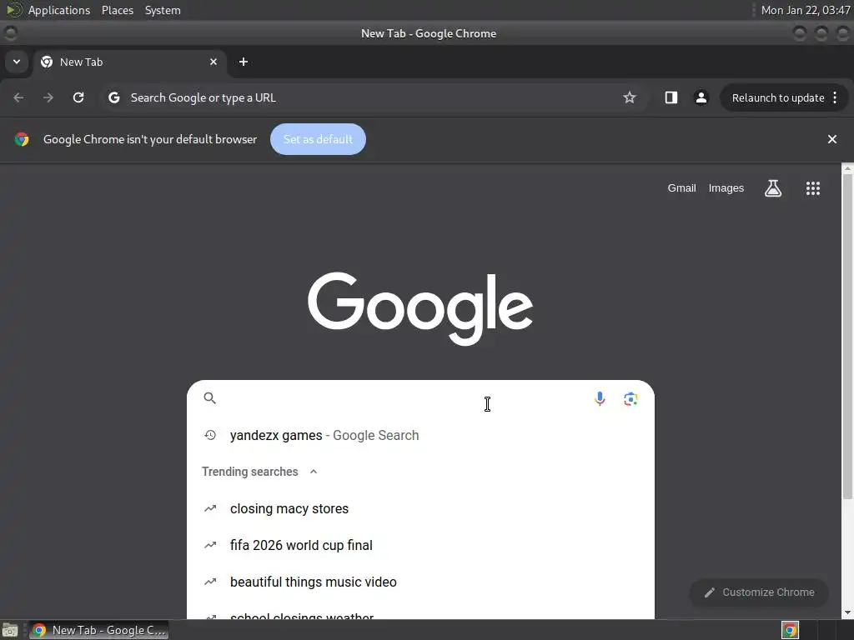This screenshot has height=640, width=854.
Task: Go forward using the forward arrow
Action: tap(48, 97)
